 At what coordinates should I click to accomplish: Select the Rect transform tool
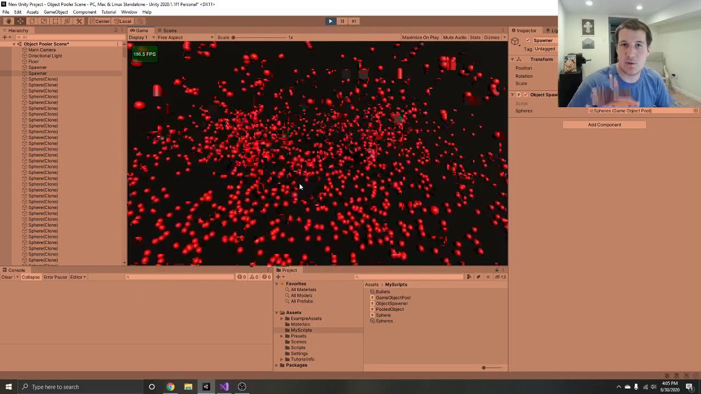(x=55, y=21)
